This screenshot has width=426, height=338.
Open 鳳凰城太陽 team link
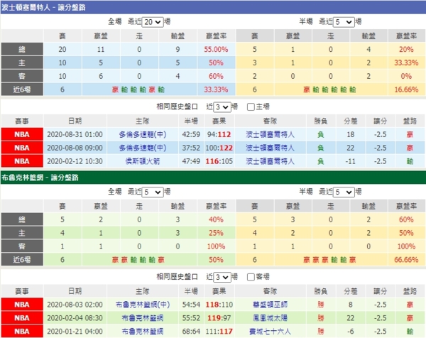point(270,318)
